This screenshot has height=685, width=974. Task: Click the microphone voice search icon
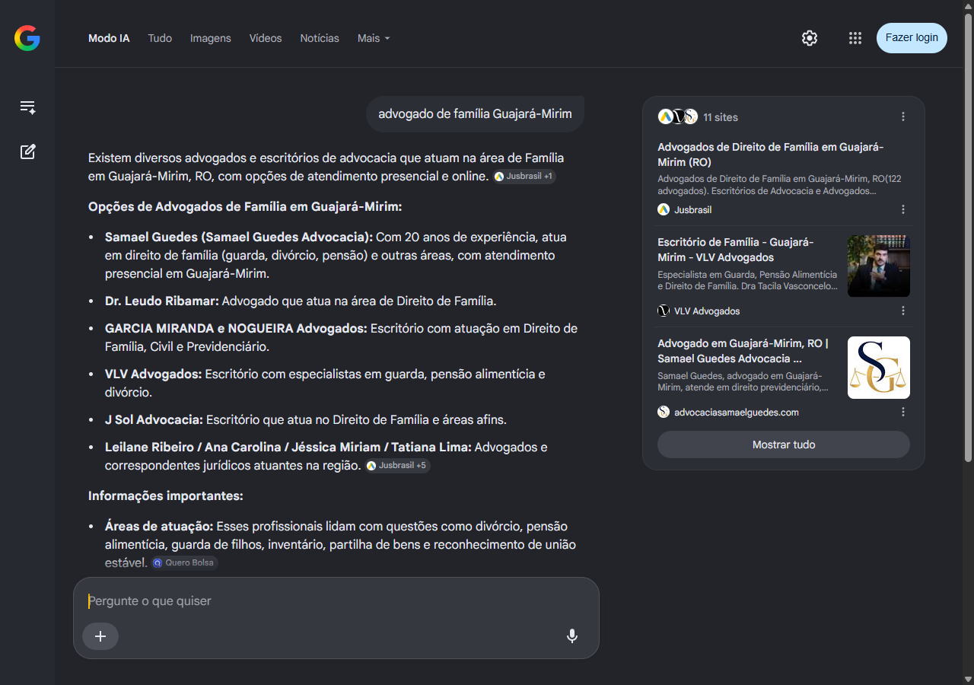tap(572, 636)
